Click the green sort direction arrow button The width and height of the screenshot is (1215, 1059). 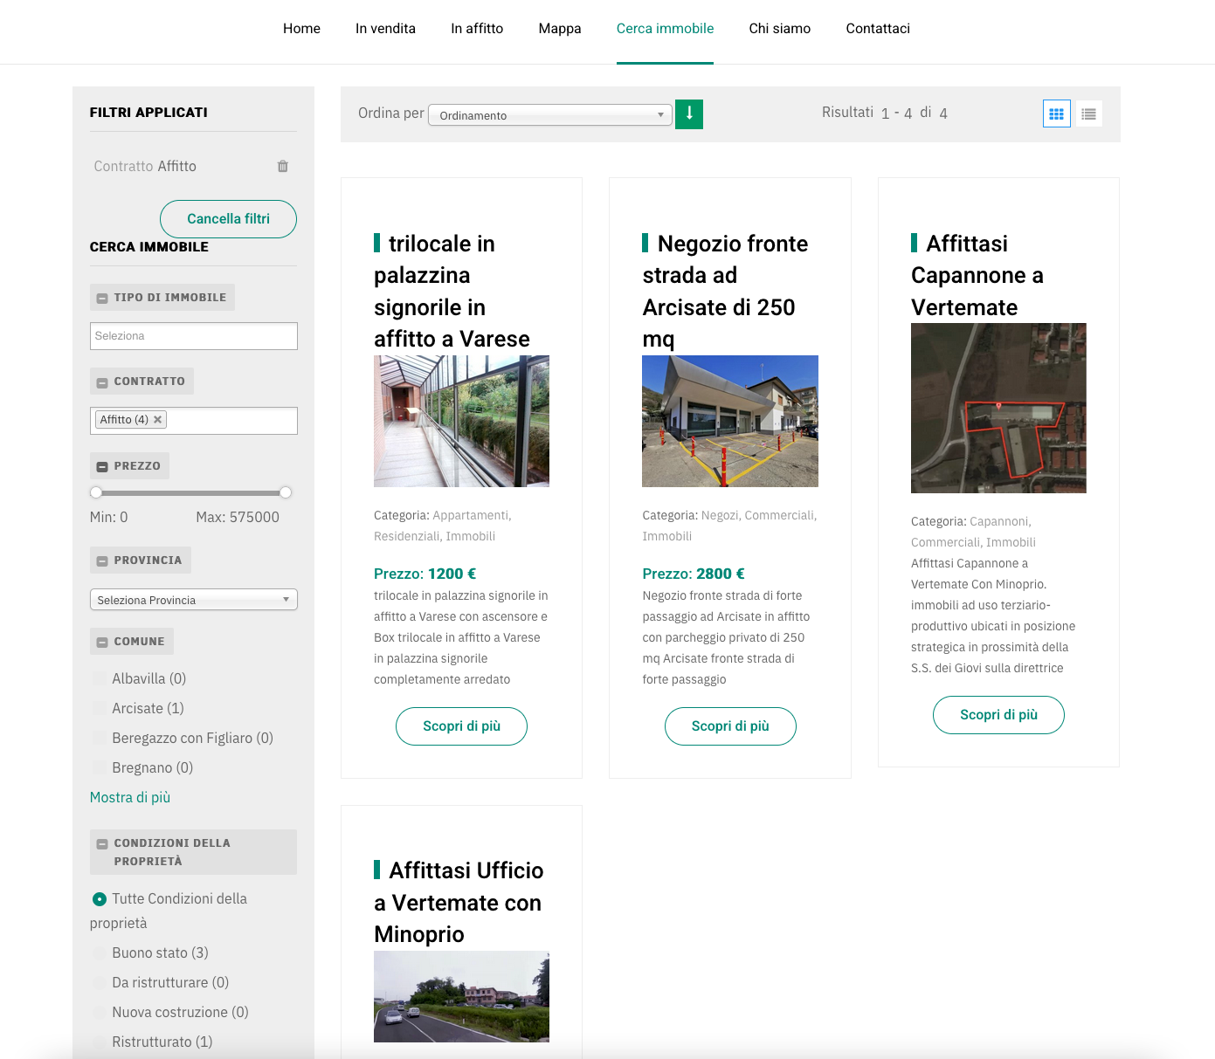tap(689, 114)
